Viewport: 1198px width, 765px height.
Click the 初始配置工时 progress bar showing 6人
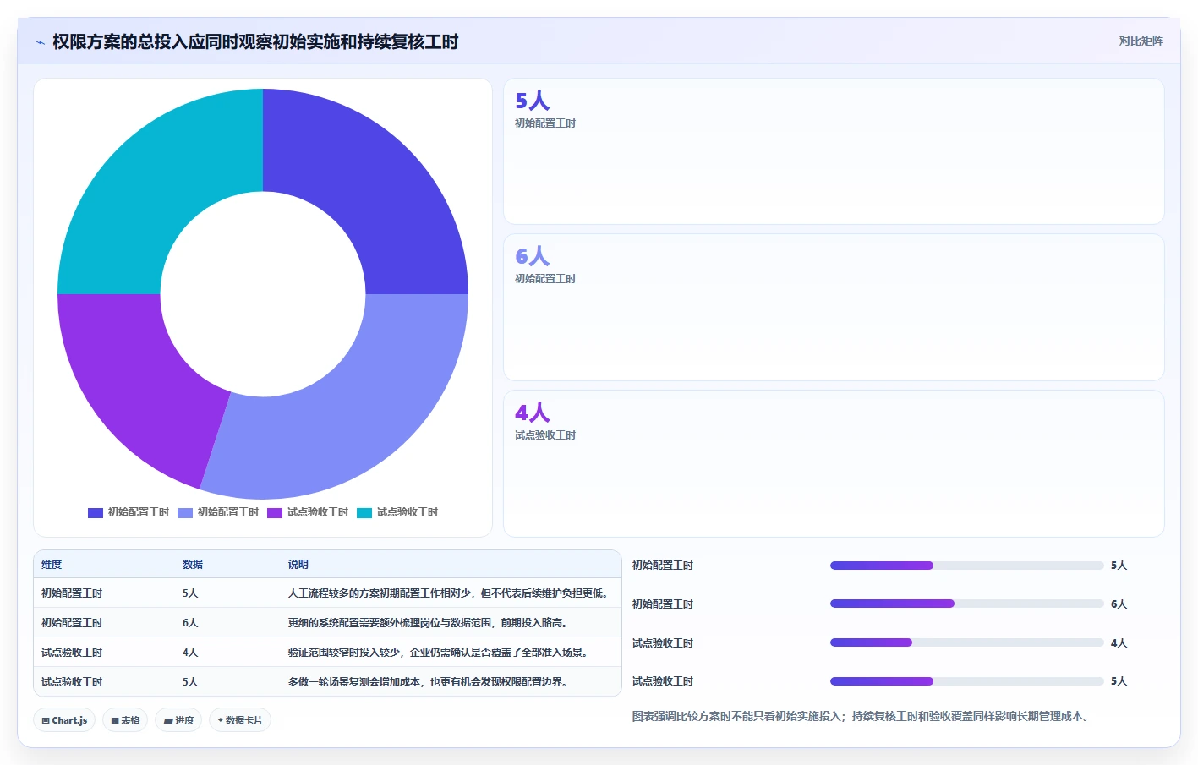pyautogui.click(x=967, y=604)
